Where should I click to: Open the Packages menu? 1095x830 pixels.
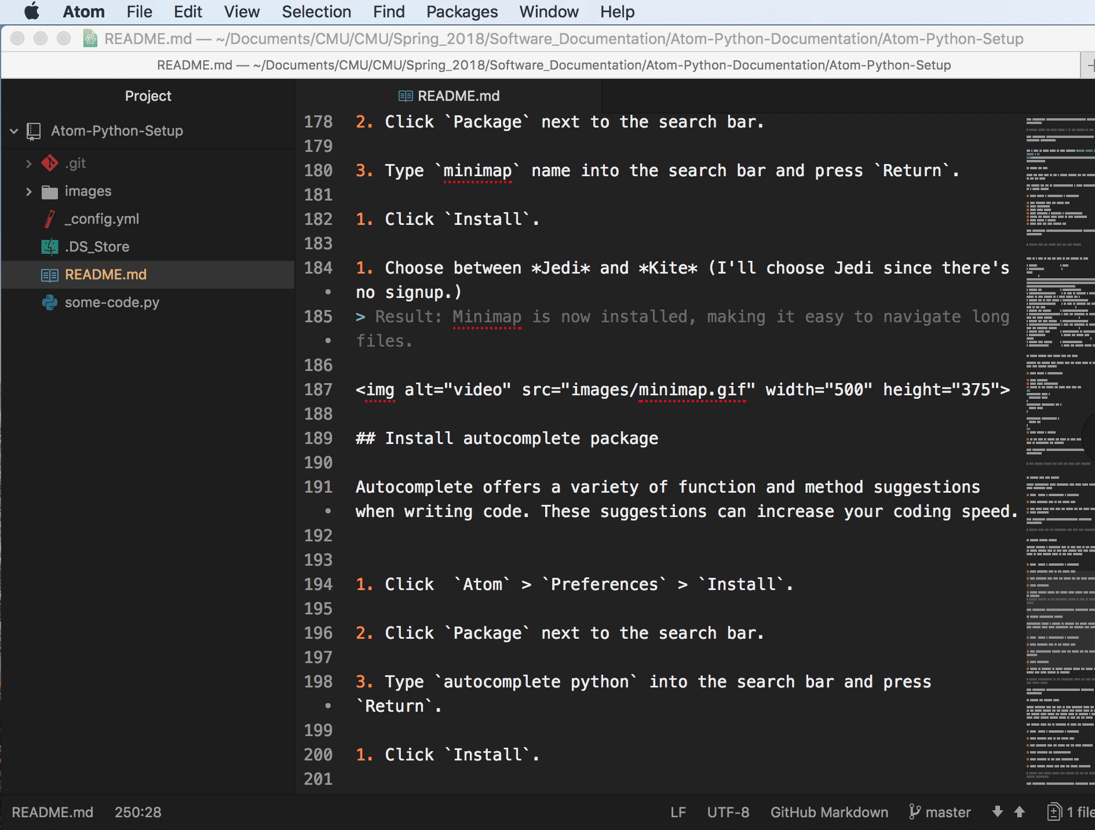[462, 12]
